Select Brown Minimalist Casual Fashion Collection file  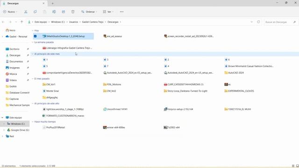click(x=249, y=66)
